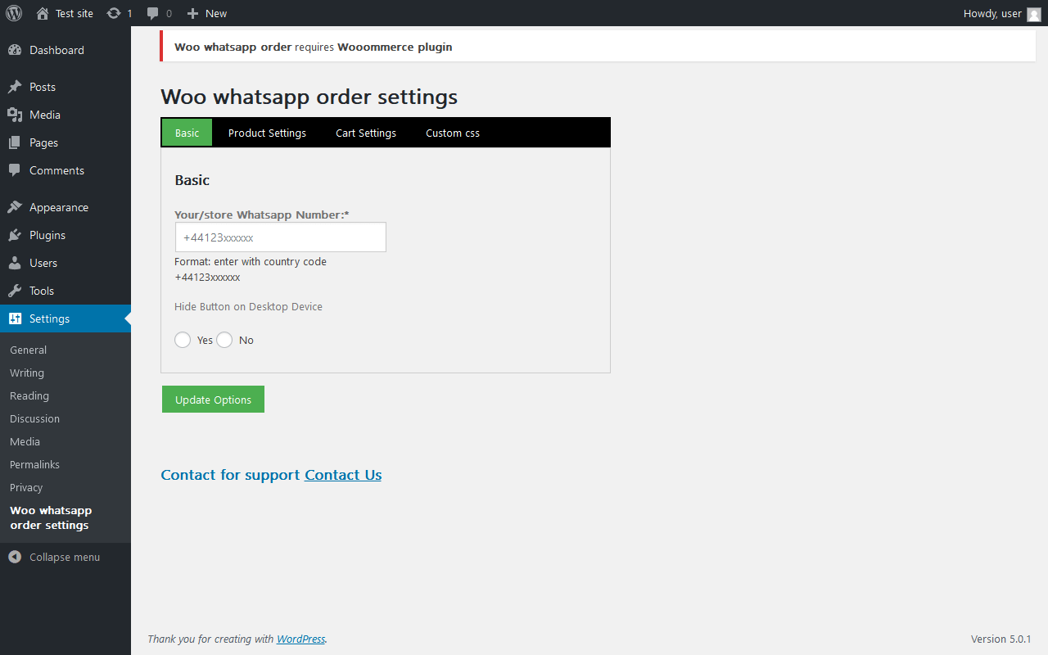Click the Plugins plug icon
This screenshot has width=1048, height=655.
point(15,235)
